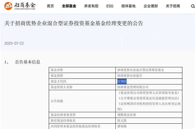Select 养老有招 in the top navigation
The width and height of the screenshot is (195, 129).
[x=91, y=6]
